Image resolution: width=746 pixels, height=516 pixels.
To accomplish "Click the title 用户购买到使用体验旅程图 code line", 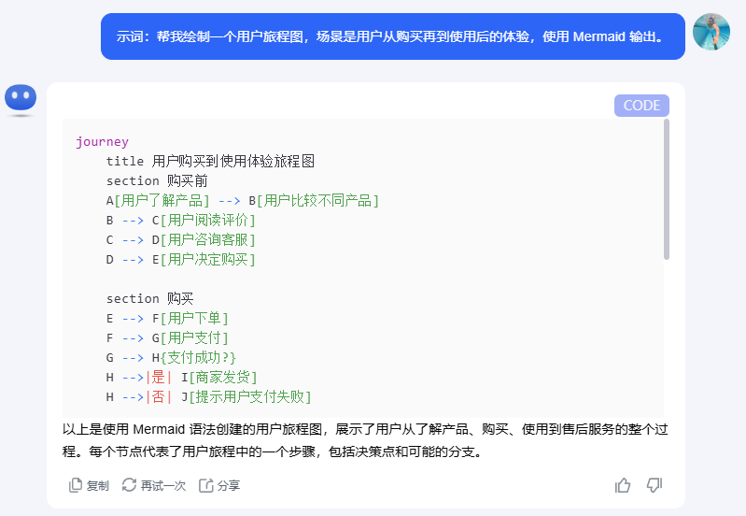I will click(210, 161).
